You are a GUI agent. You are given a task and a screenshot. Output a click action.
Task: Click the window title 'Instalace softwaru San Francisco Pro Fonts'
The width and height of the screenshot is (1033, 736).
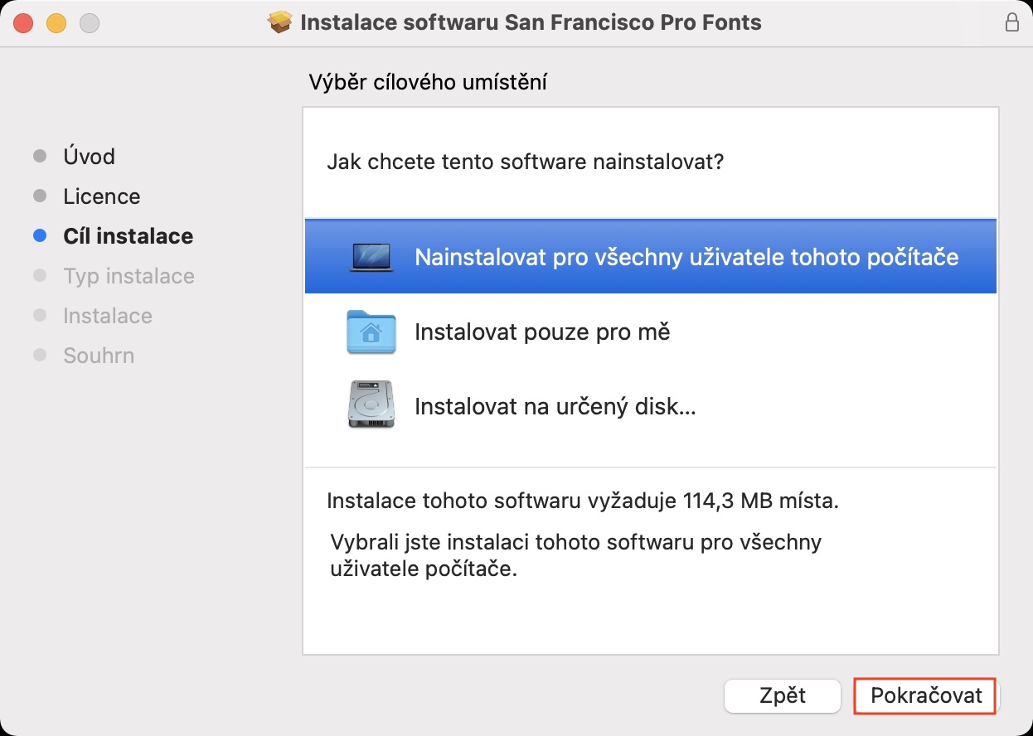(x=530, y=22)
